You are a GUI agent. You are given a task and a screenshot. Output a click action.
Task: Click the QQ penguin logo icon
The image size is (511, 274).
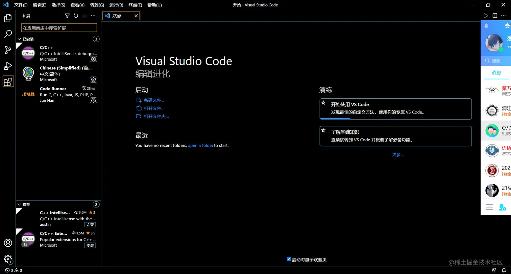coord(486,26)
